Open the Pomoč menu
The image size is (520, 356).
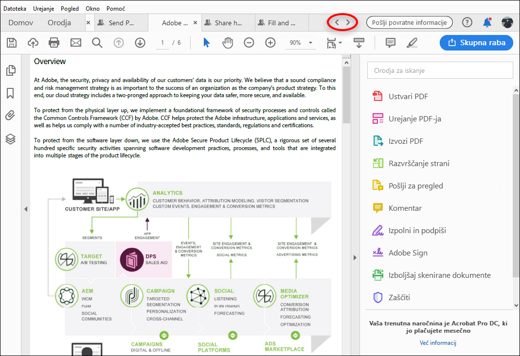pyautogui.click(x=116, y=9)
